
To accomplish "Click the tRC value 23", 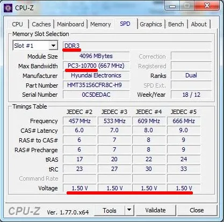I will [x=80, y=169].
